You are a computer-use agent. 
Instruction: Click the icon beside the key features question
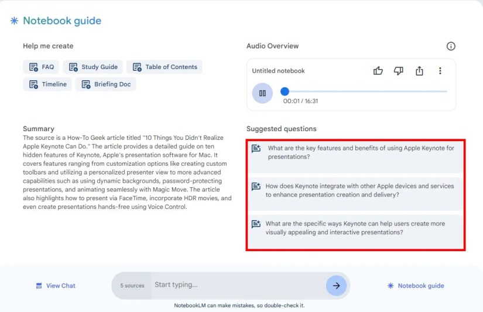coord(256,149)
